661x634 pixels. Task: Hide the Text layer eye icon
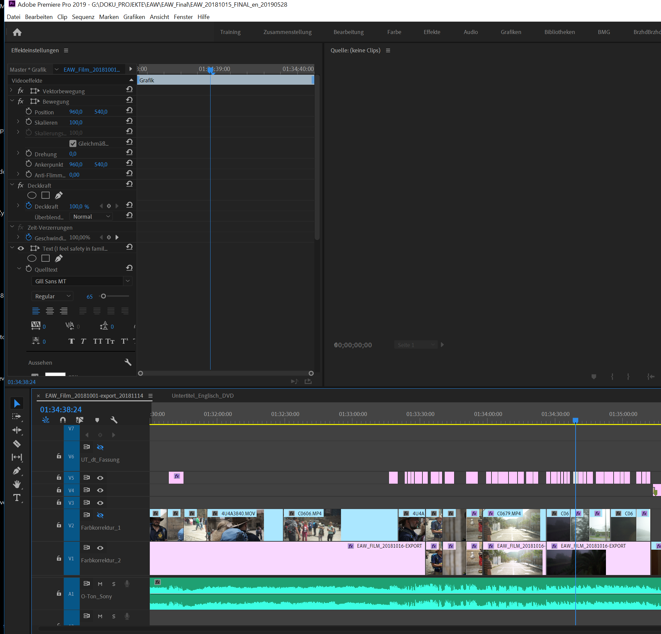point(21,248)
